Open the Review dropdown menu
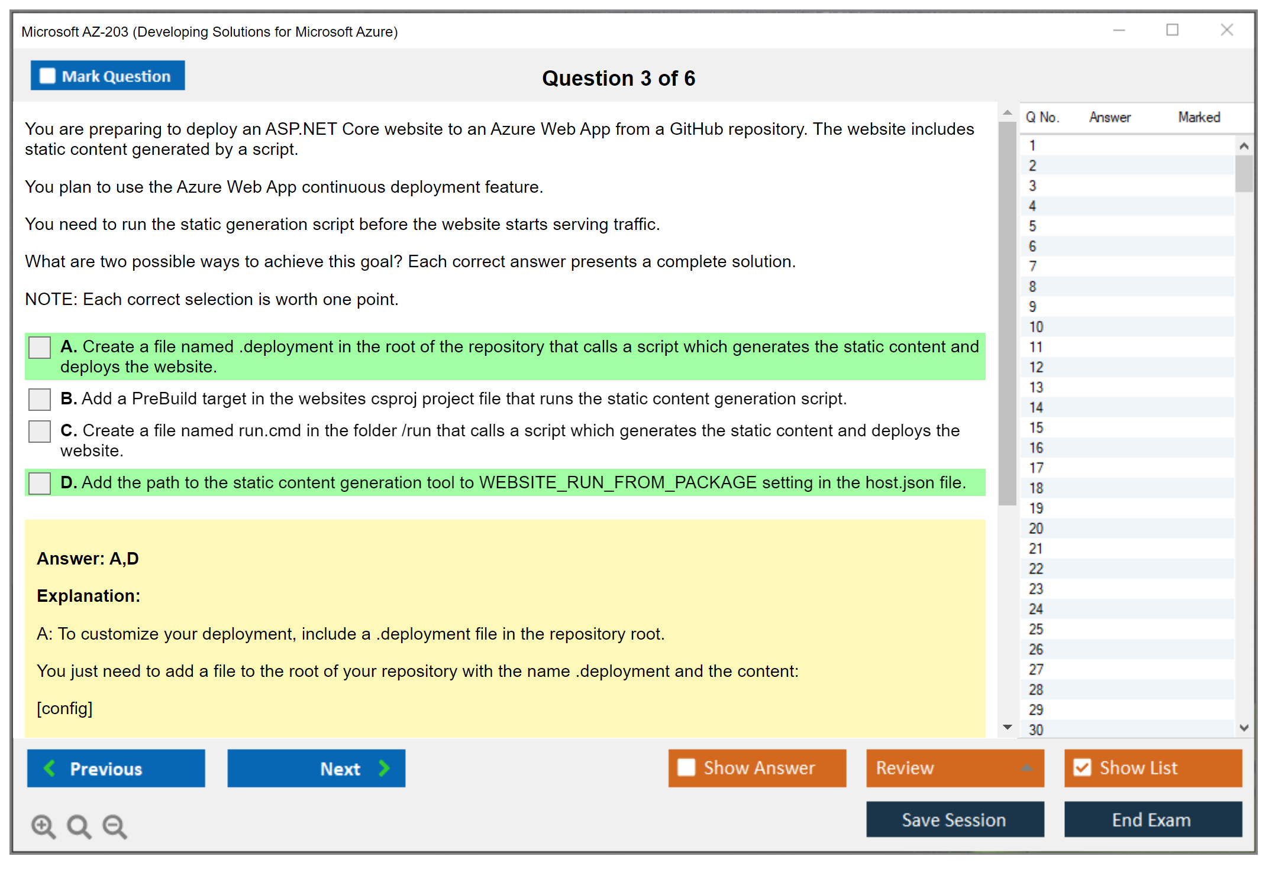1272x869 pixels. click(x=1026, y=768)
